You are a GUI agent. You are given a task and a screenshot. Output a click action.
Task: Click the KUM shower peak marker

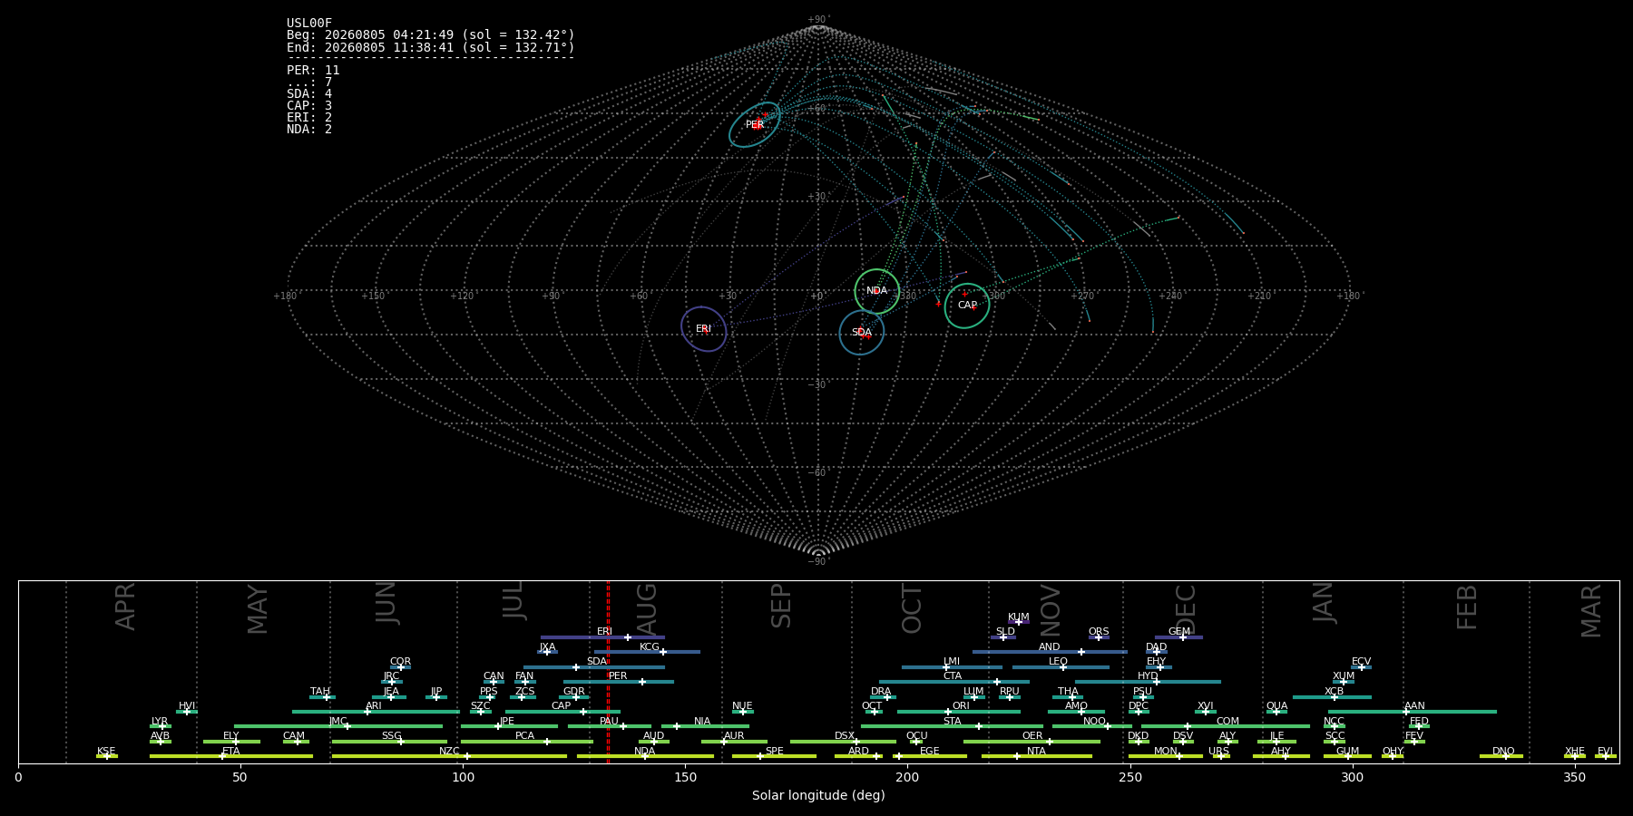[1018, 622]
